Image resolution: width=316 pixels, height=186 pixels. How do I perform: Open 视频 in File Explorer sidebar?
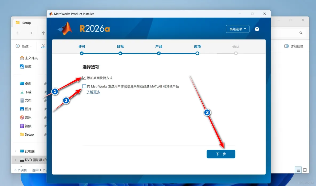click(26, 126)
